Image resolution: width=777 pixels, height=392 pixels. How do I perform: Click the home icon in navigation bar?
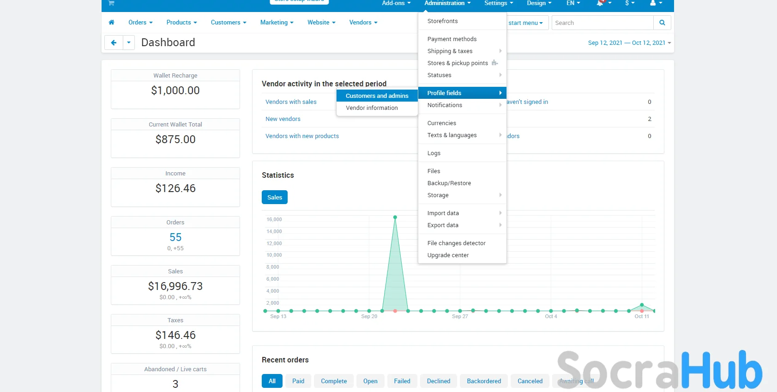click(111, 22)
